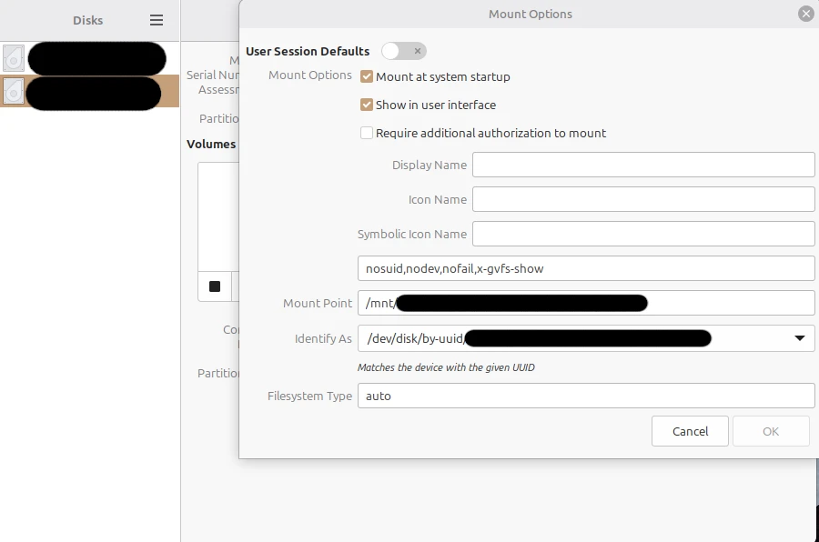
Task: Focus the Display Name text field
Action: 642,165
